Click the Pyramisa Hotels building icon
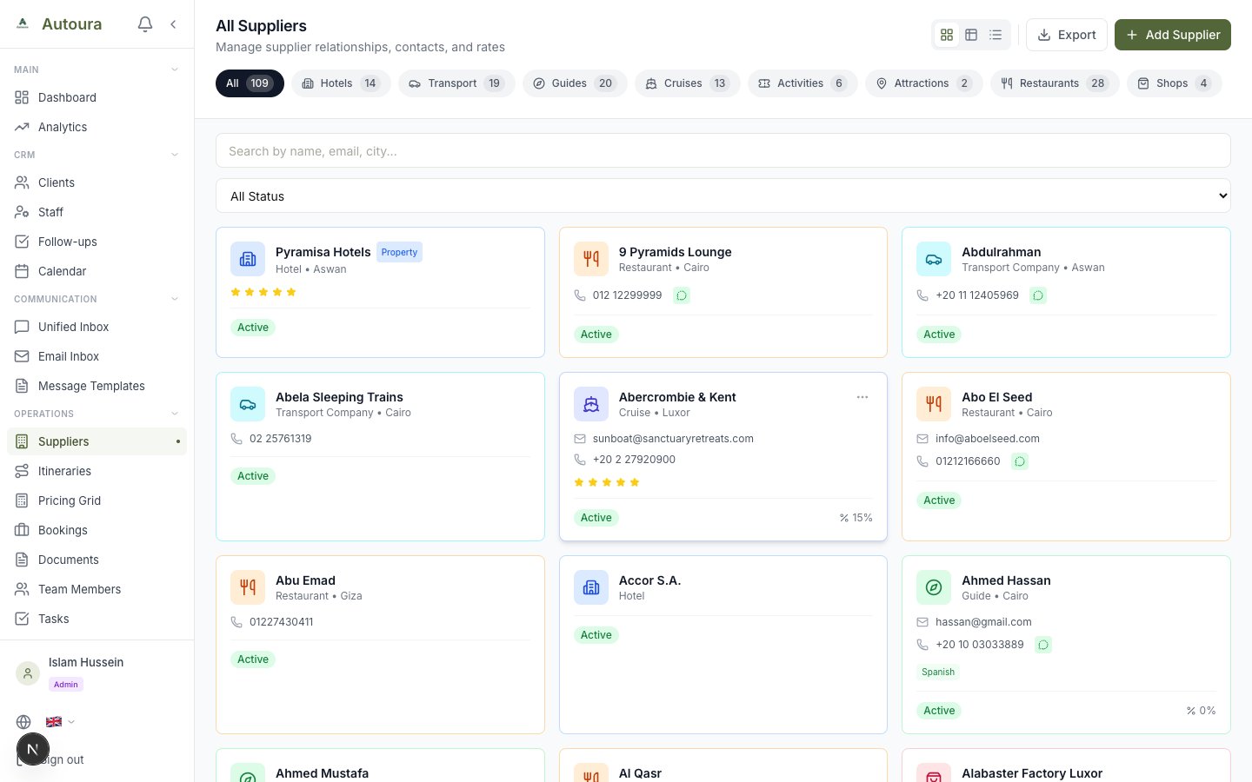Viewport: 1252px width, 782px height. tap(248, 259)
